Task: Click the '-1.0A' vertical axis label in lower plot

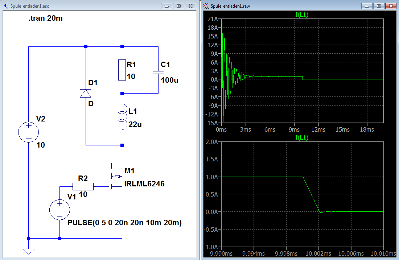Action: (x=211, y=247)
